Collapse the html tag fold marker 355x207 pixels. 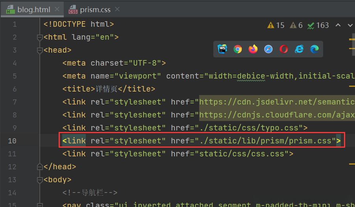click(39, 37)
